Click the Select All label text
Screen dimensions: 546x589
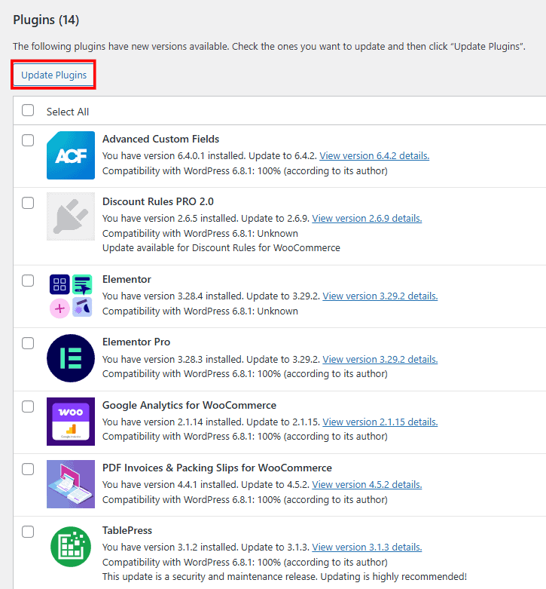pos(68,112)
